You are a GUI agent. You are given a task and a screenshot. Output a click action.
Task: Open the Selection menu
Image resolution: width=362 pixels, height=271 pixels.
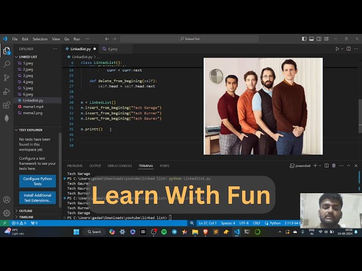pyautogui.click(x=40, y=39)
